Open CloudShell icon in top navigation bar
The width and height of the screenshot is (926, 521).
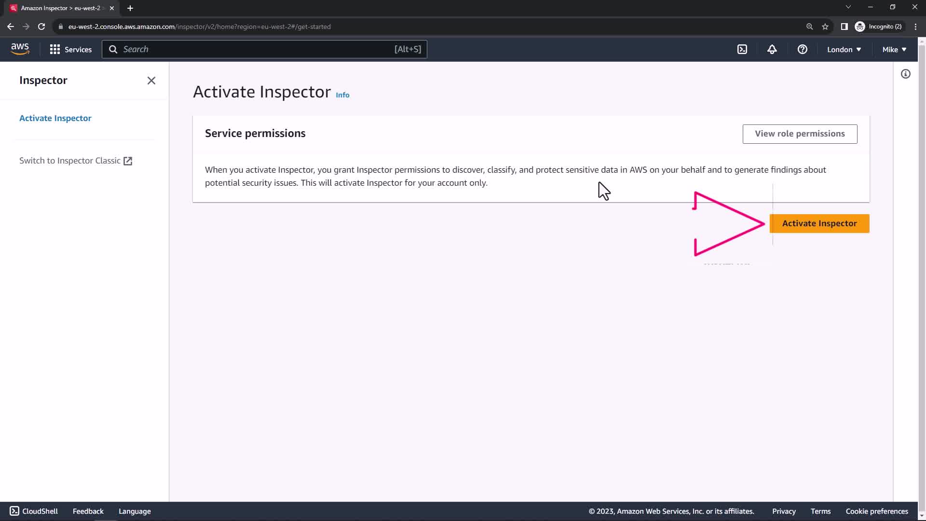tap(742, 49)
